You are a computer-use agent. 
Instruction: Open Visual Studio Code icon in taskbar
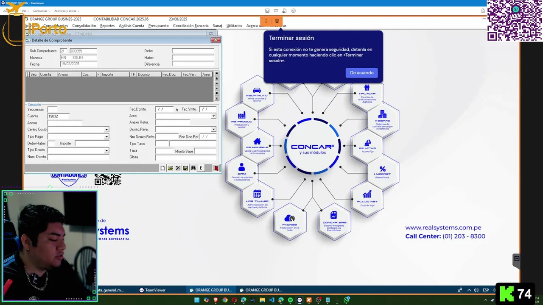click(271, 300)
